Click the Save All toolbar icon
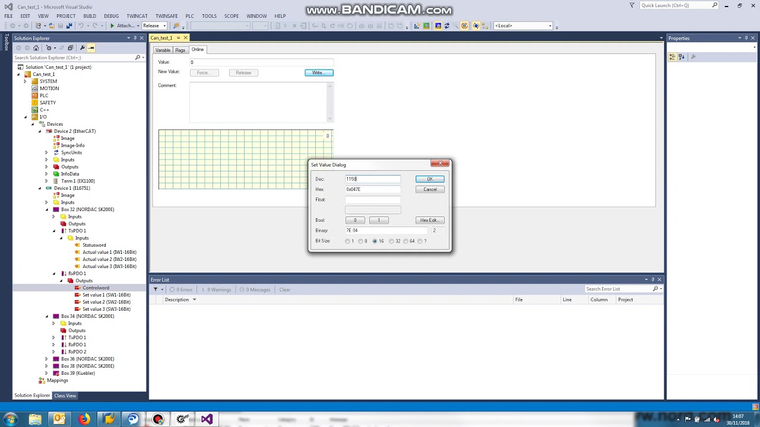Viewport: 760px width, 427px height. (69, 26)
